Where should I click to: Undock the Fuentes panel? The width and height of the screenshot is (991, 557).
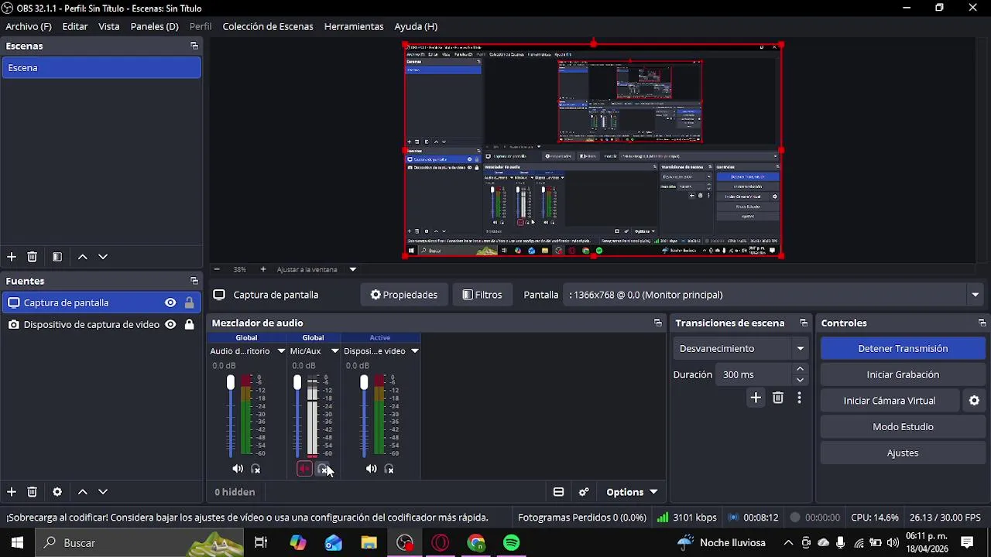pyautogui.click(x=194, y=282)
